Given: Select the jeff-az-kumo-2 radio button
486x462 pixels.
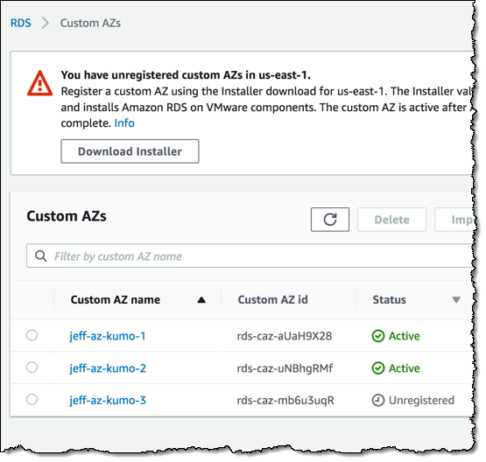Looking at the screenshot, I should click(x=32, y=367).
